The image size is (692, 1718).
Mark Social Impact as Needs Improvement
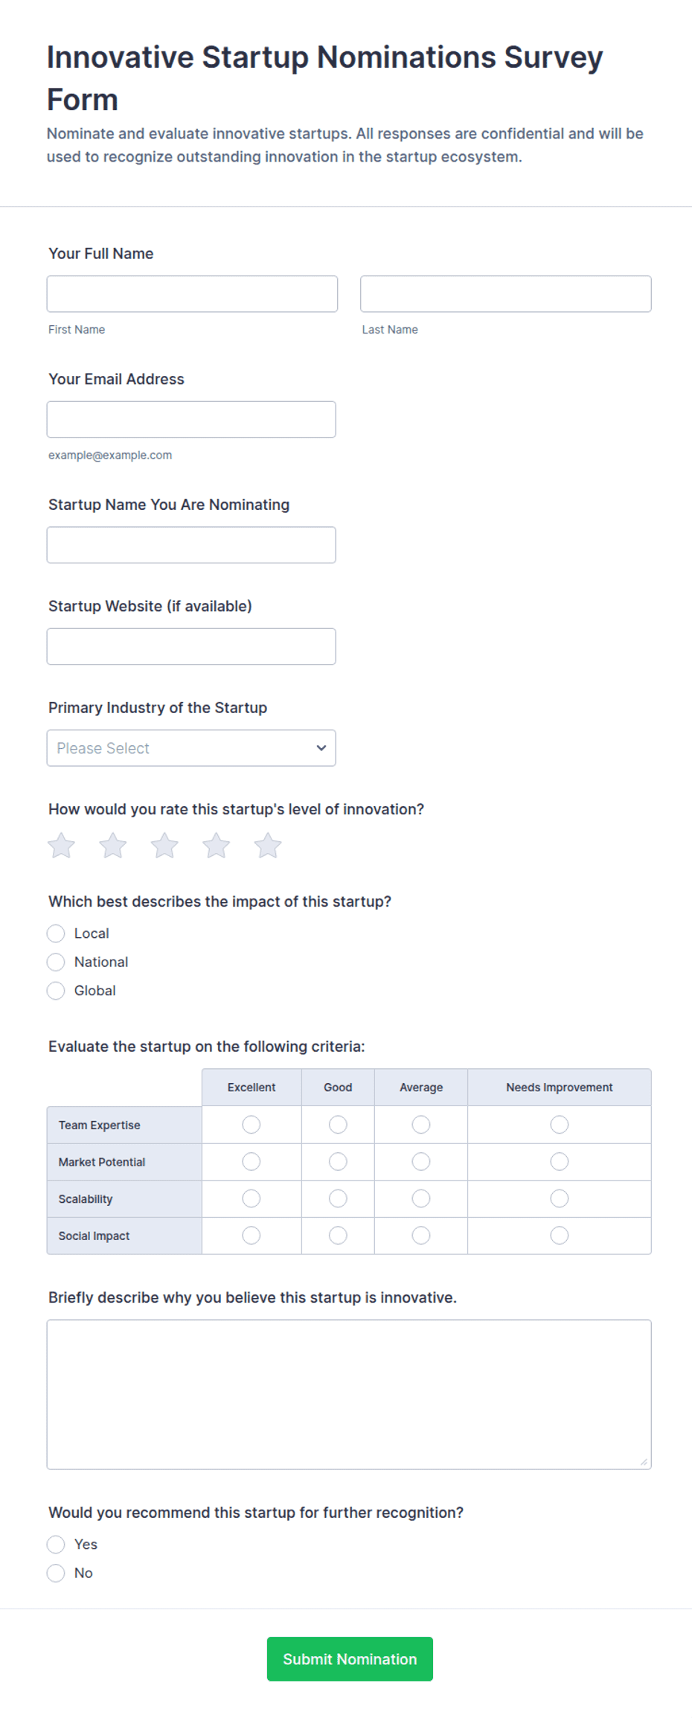point(560,1236)
